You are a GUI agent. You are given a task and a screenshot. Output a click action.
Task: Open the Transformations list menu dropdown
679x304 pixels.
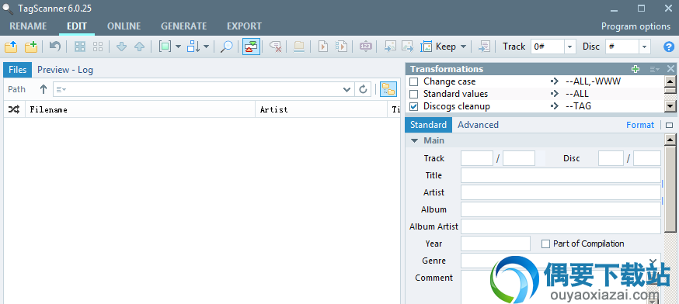(654, 69)
